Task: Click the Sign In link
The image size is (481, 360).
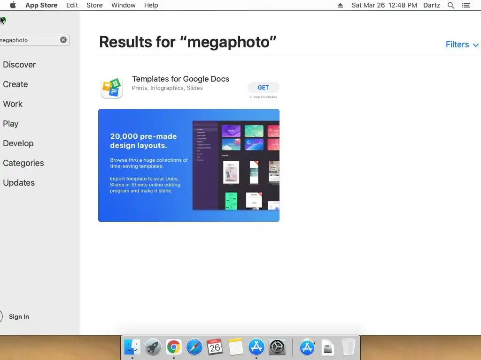Action: 19,316
